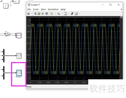
Task: Select the mux bar feeding Scope17
Action: pyautogui.click(x=4, y=73)
